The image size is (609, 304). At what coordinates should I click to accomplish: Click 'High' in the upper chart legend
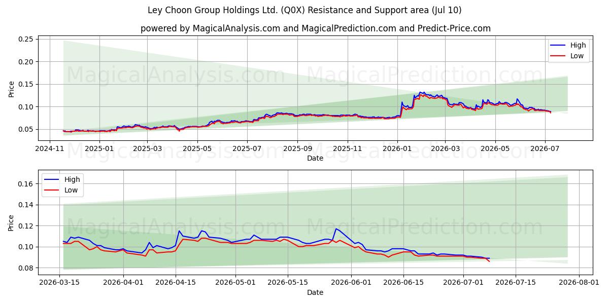(x=578, y=45)
